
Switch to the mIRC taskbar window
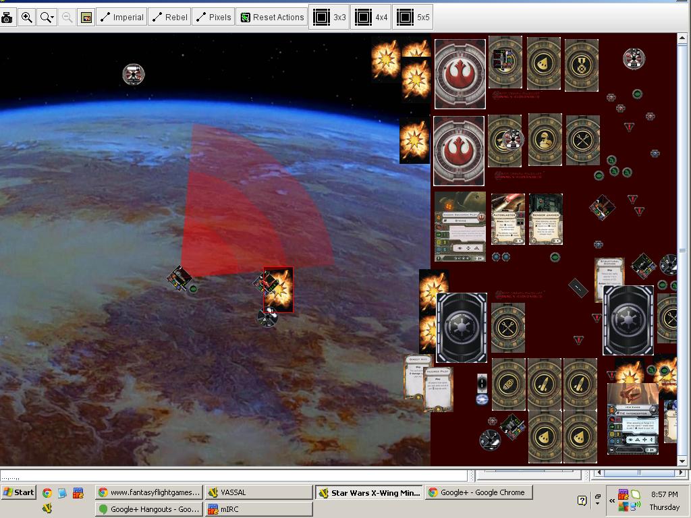point(258,509)
